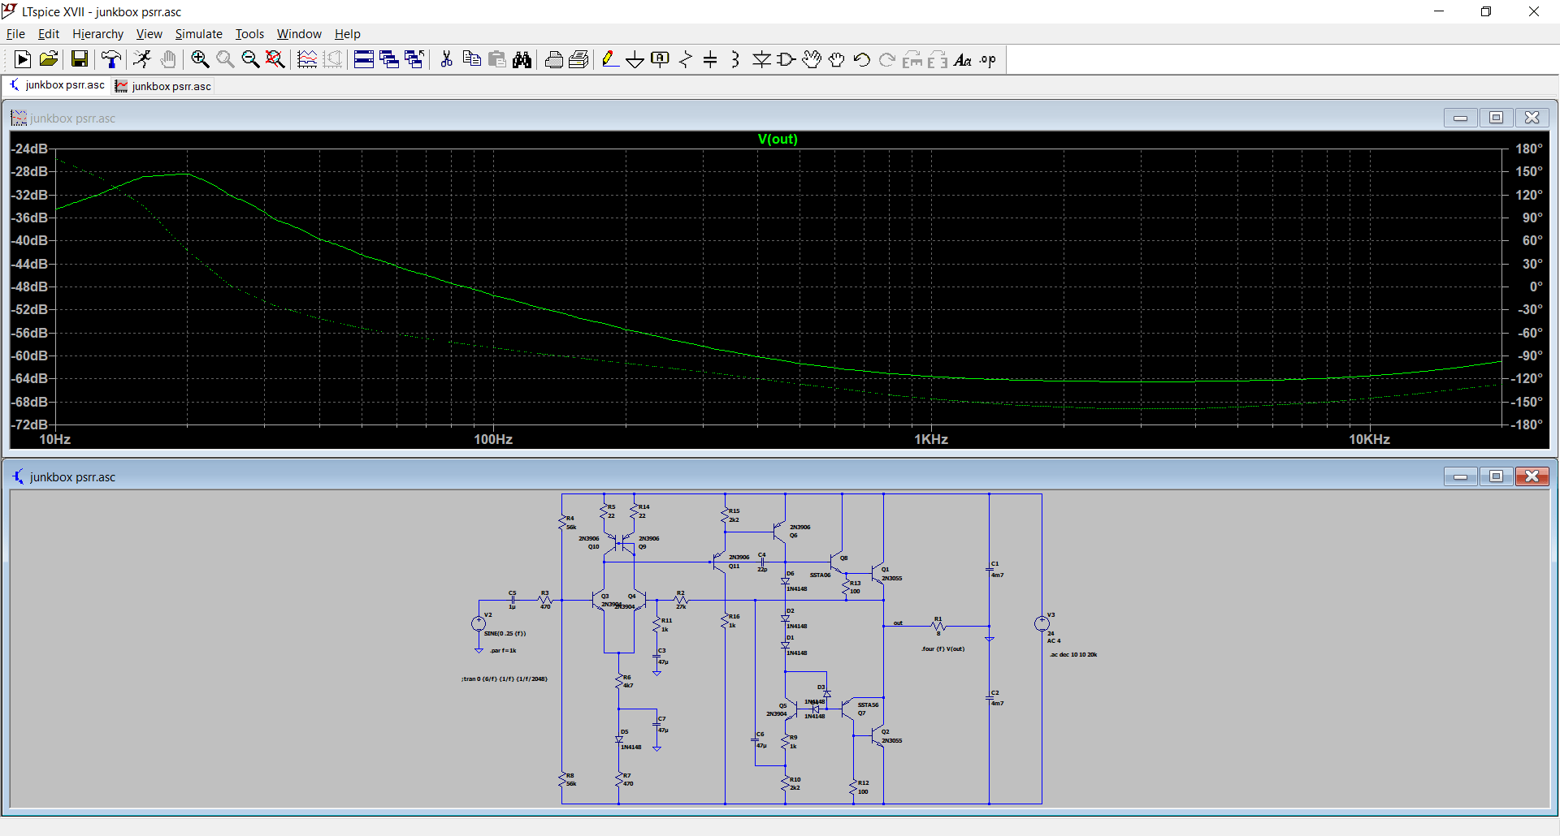Click the -48dB magnitude axis label

(29, 287)
